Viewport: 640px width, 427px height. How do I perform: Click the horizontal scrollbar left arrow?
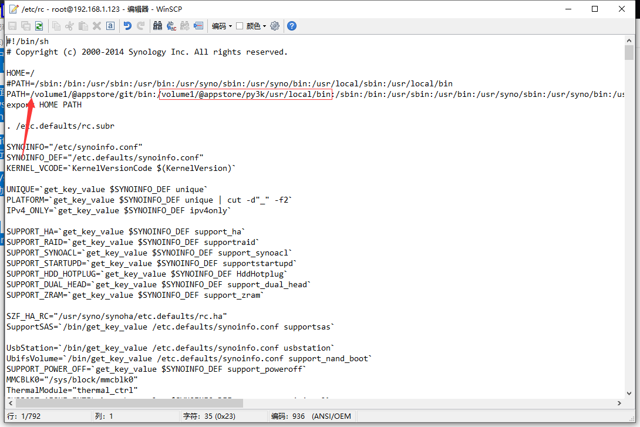click(x=11, y=404)
